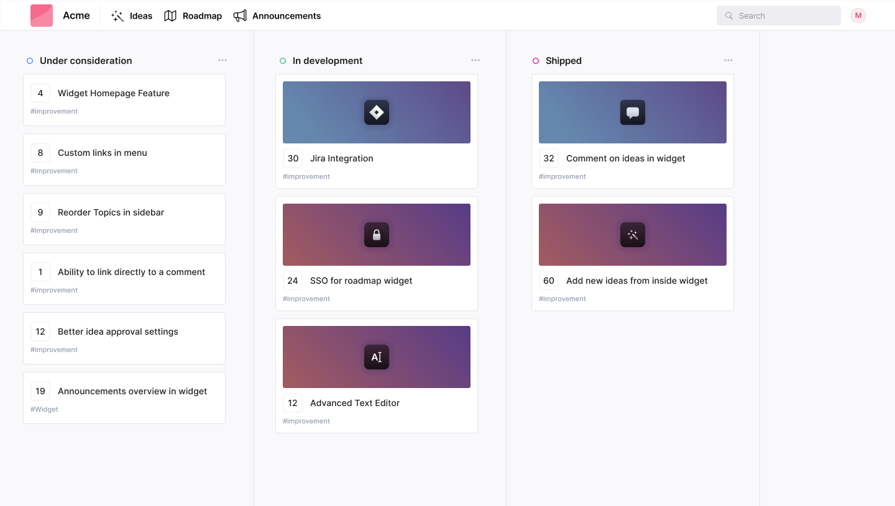Click the magnifier icon in the search bar

[x=728, y=16]
